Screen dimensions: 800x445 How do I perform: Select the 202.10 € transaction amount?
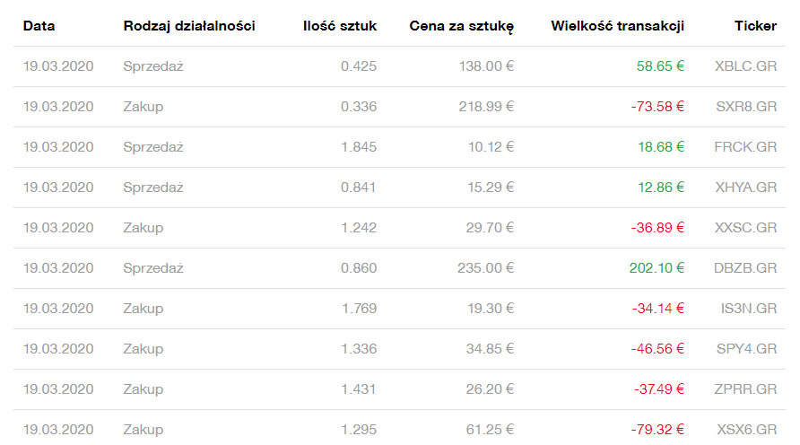point(657,268)
